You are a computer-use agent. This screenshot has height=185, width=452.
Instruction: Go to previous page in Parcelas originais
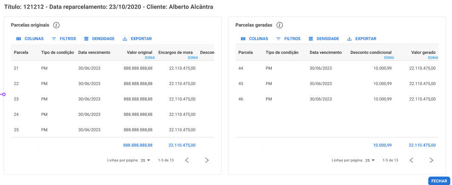click(x=187, y=160)
